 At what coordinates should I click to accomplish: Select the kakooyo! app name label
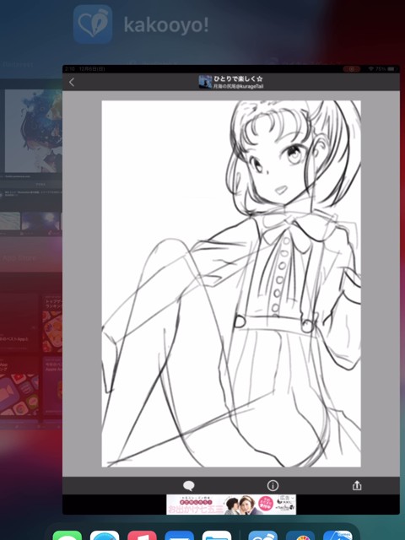point(166,25)
